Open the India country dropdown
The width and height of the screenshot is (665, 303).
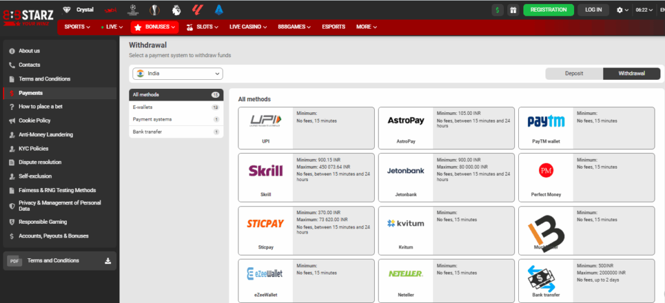coord(178,74)
